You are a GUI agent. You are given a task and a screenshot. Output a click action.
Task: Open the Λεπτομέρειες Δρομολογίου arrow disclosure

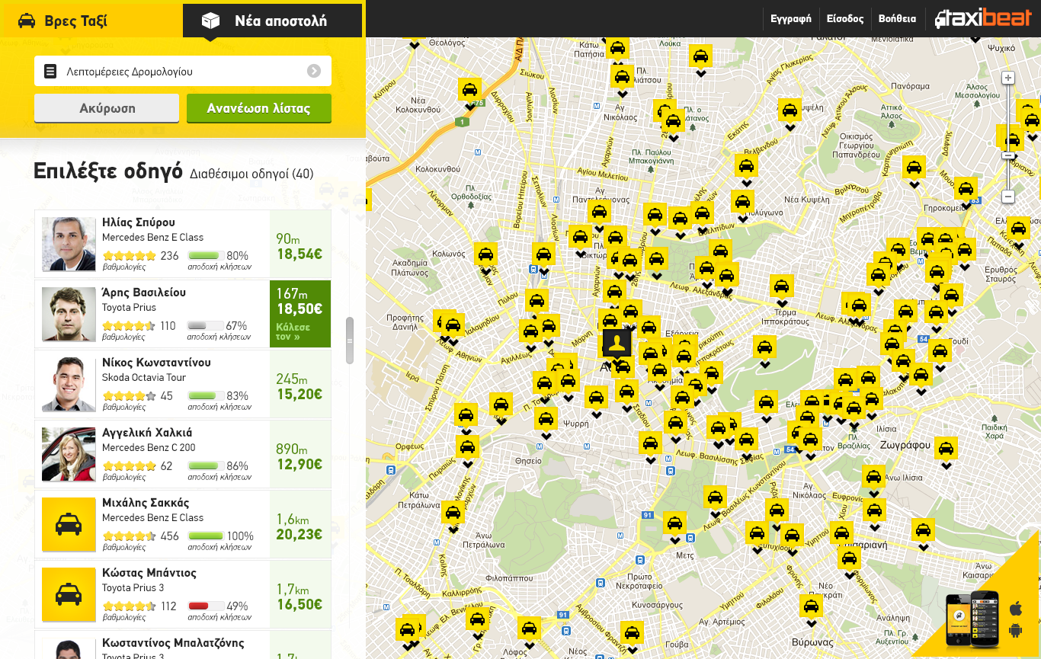pyautogui.click(x=314, y=71)
